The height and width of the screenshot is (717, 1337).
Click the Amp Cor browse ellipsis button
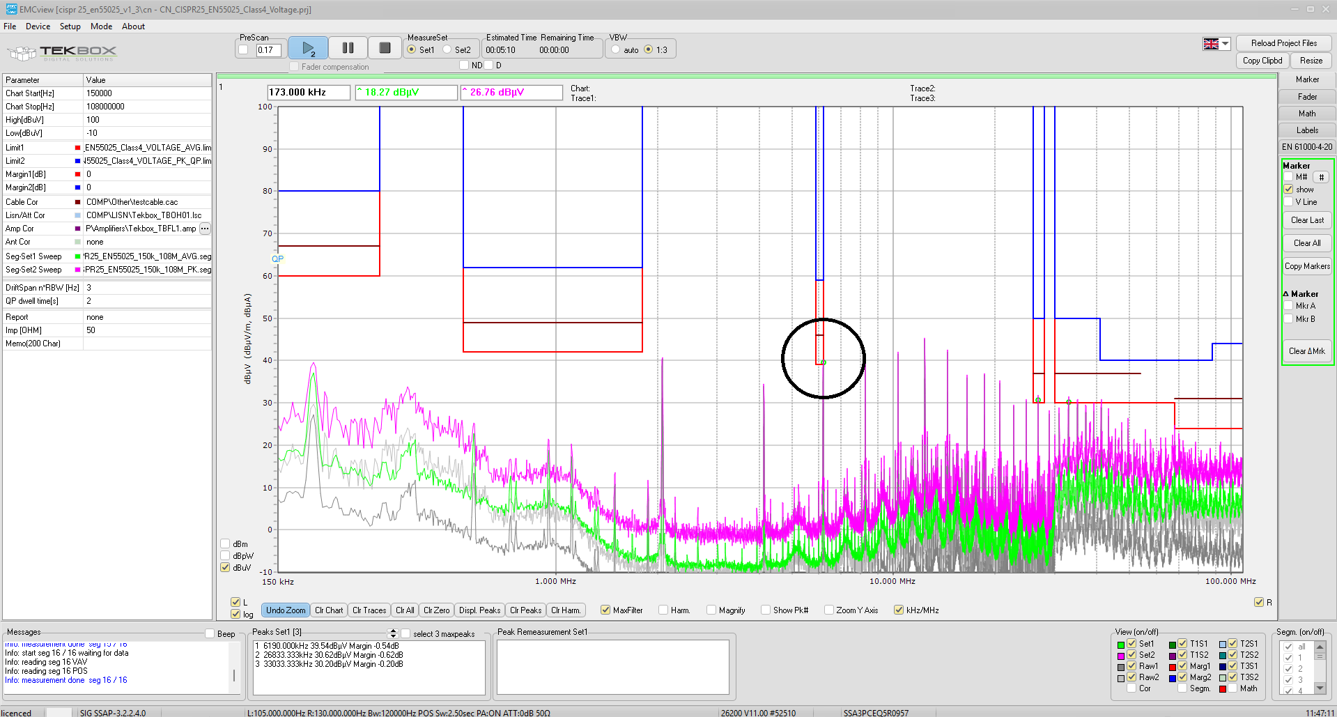tap(205, 229)
